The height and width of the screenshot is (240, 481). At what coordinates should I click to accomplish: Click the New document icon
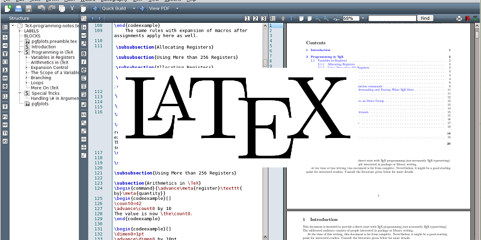[x=8, y=9]
